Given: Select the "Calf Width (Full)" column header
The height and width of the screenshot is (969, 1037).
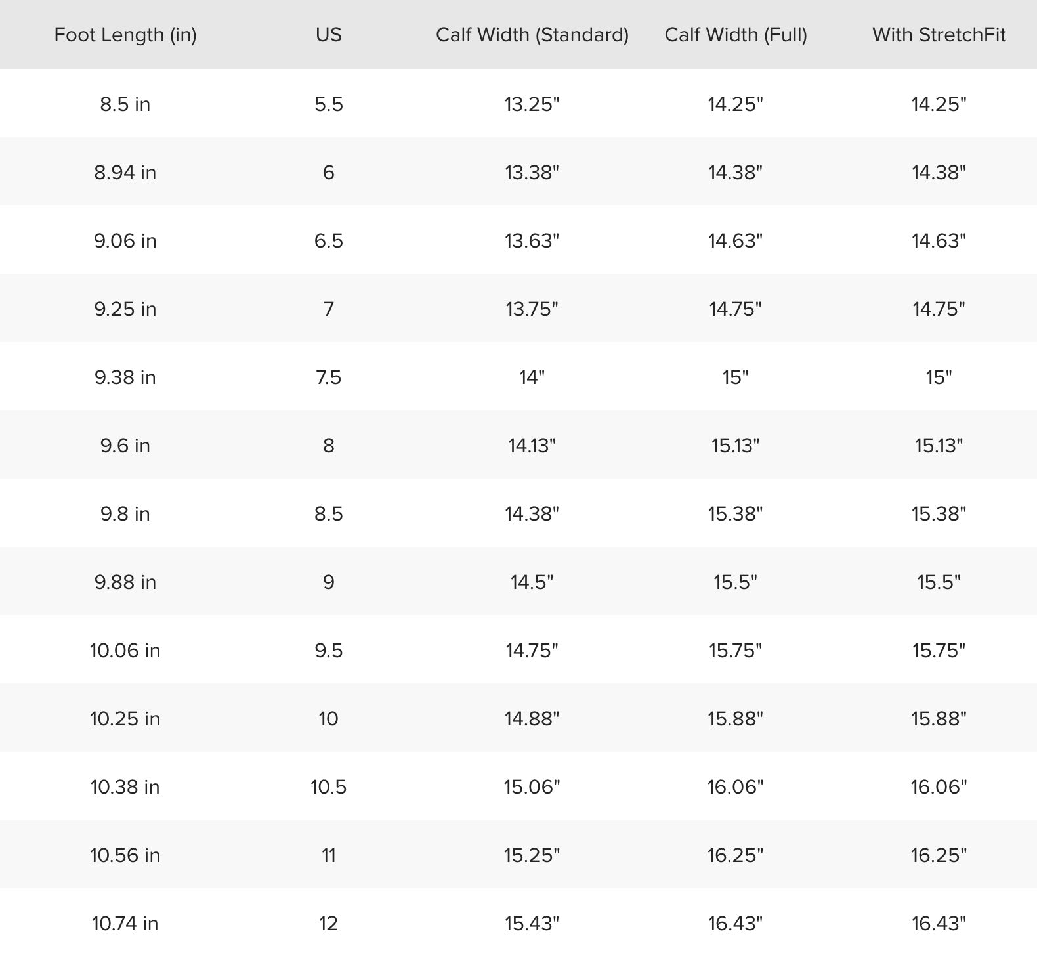Looking at the screenshot, I should [x=735, y=35].
